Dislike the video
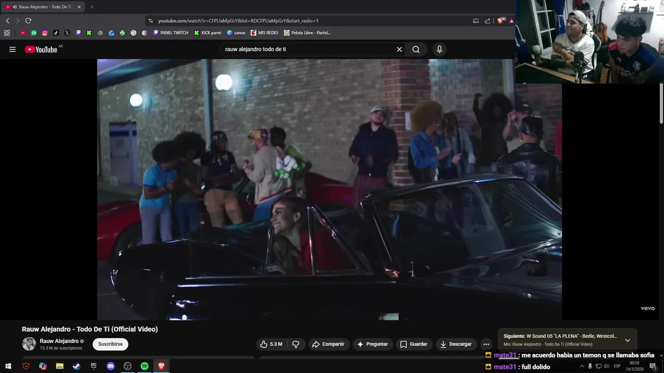 pyautogui.click(x=296, y=344)
